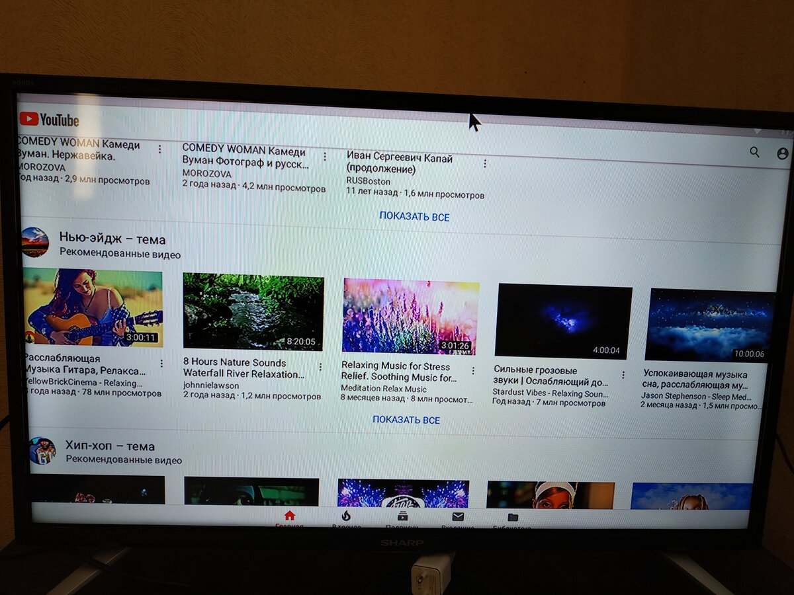Open options menu for Иван Сергеевич Капай
The height and width of the screenshot is (595, 794).
click(485, 163)
